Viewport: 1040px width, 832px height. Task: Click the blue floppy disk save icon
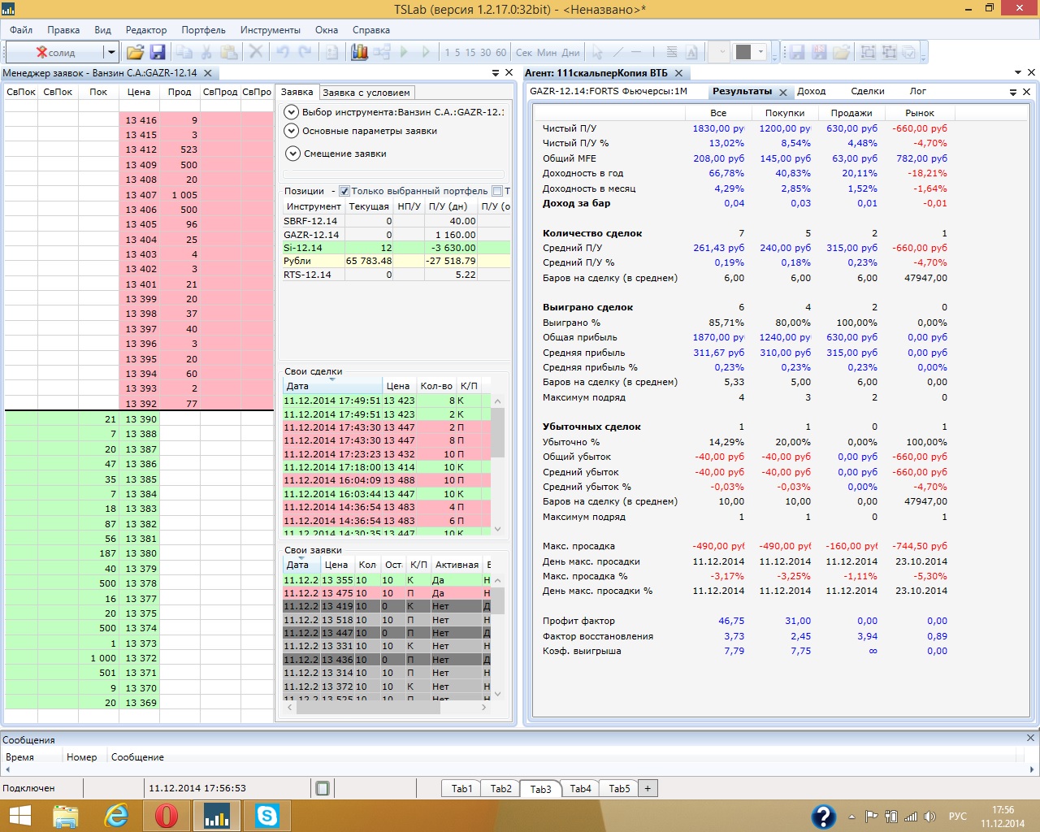pyautogui.click(x=158, y=52)
